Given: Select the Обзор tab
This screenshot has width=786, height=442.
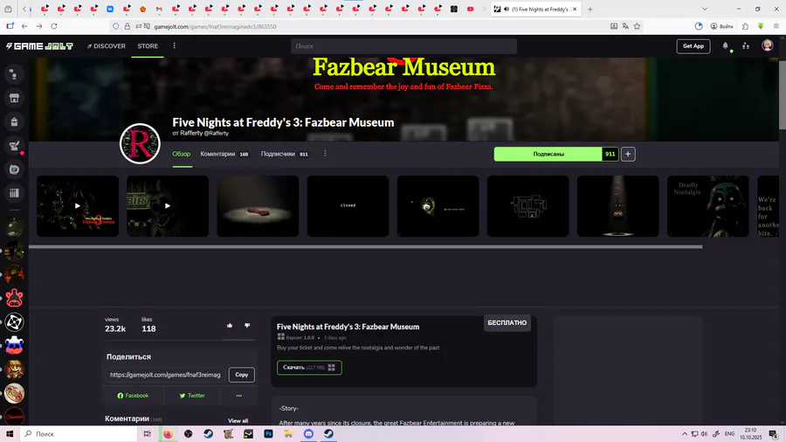Looking at the screenshot, I should tap(182, 154).
